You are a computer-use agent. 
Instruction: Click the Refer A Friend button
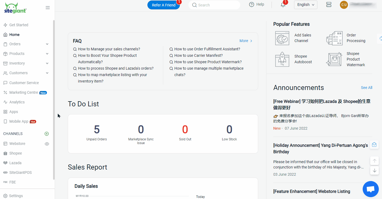(164, 5)
